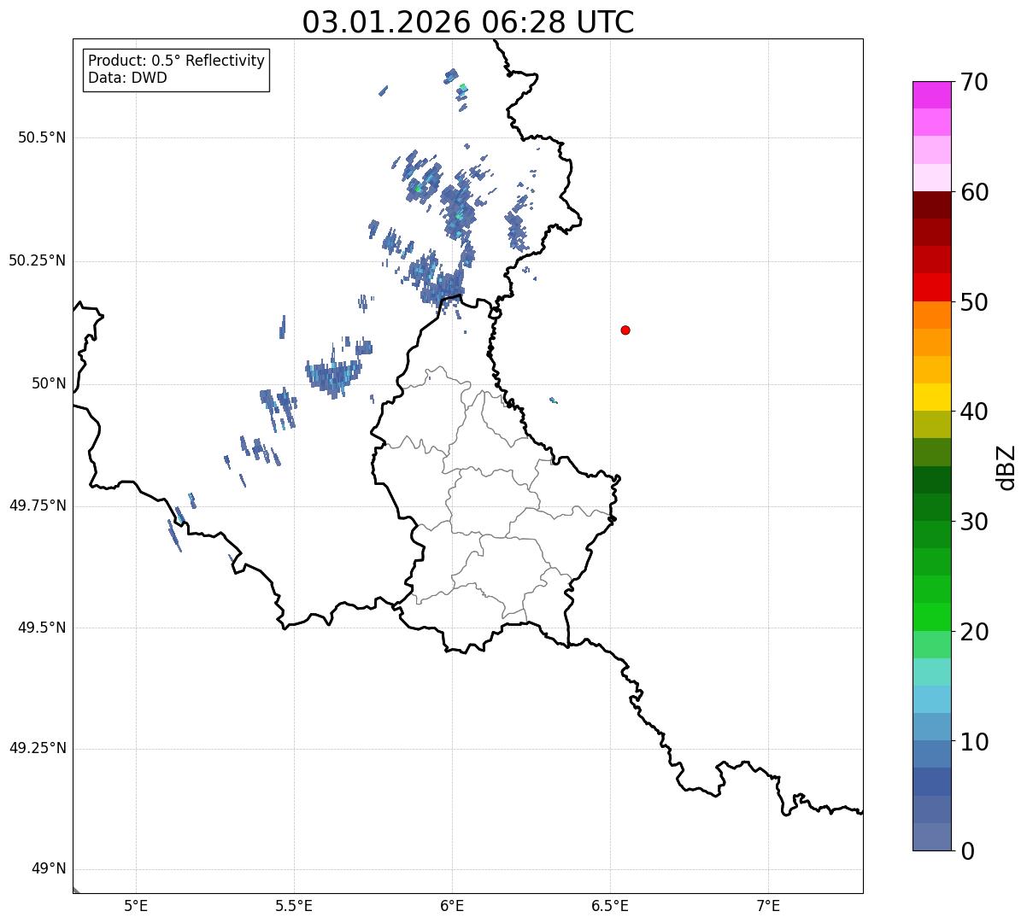Click the bright green colorbar segment above 20
The image size is (1027, 923).
tap(931, 617)
